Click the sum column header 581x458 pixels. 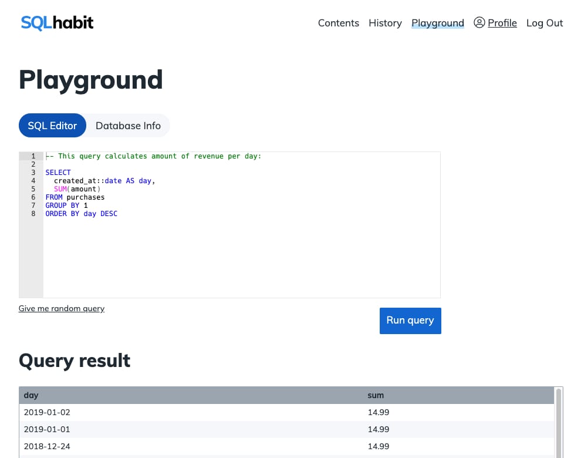pyautogui.click(x=376, y=395)
